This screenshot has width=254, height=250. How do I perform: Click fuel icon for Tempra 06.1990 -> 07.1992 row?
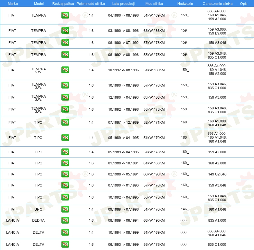(x=65, y=43)
